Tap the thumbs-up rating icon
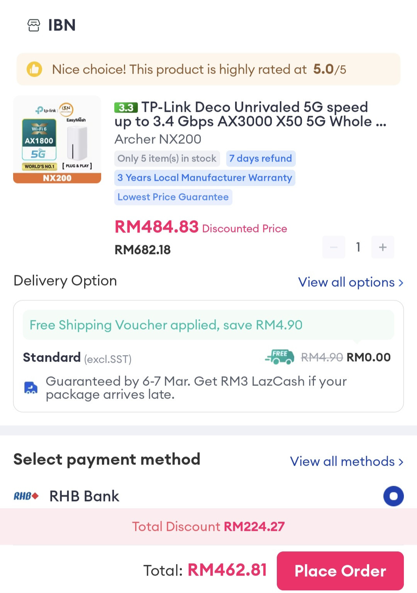Viewport: 417px width, 593px height. click(x=34, y=69)
